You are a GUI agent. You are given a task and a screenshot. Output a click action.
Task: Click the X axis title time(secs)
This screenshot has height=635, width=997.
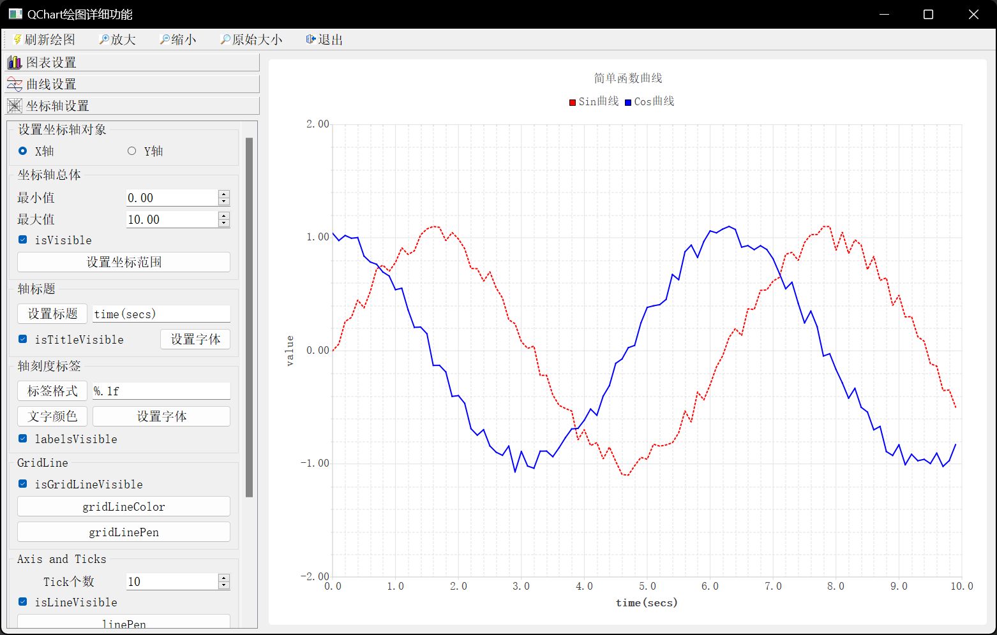(x=647, y=602)
